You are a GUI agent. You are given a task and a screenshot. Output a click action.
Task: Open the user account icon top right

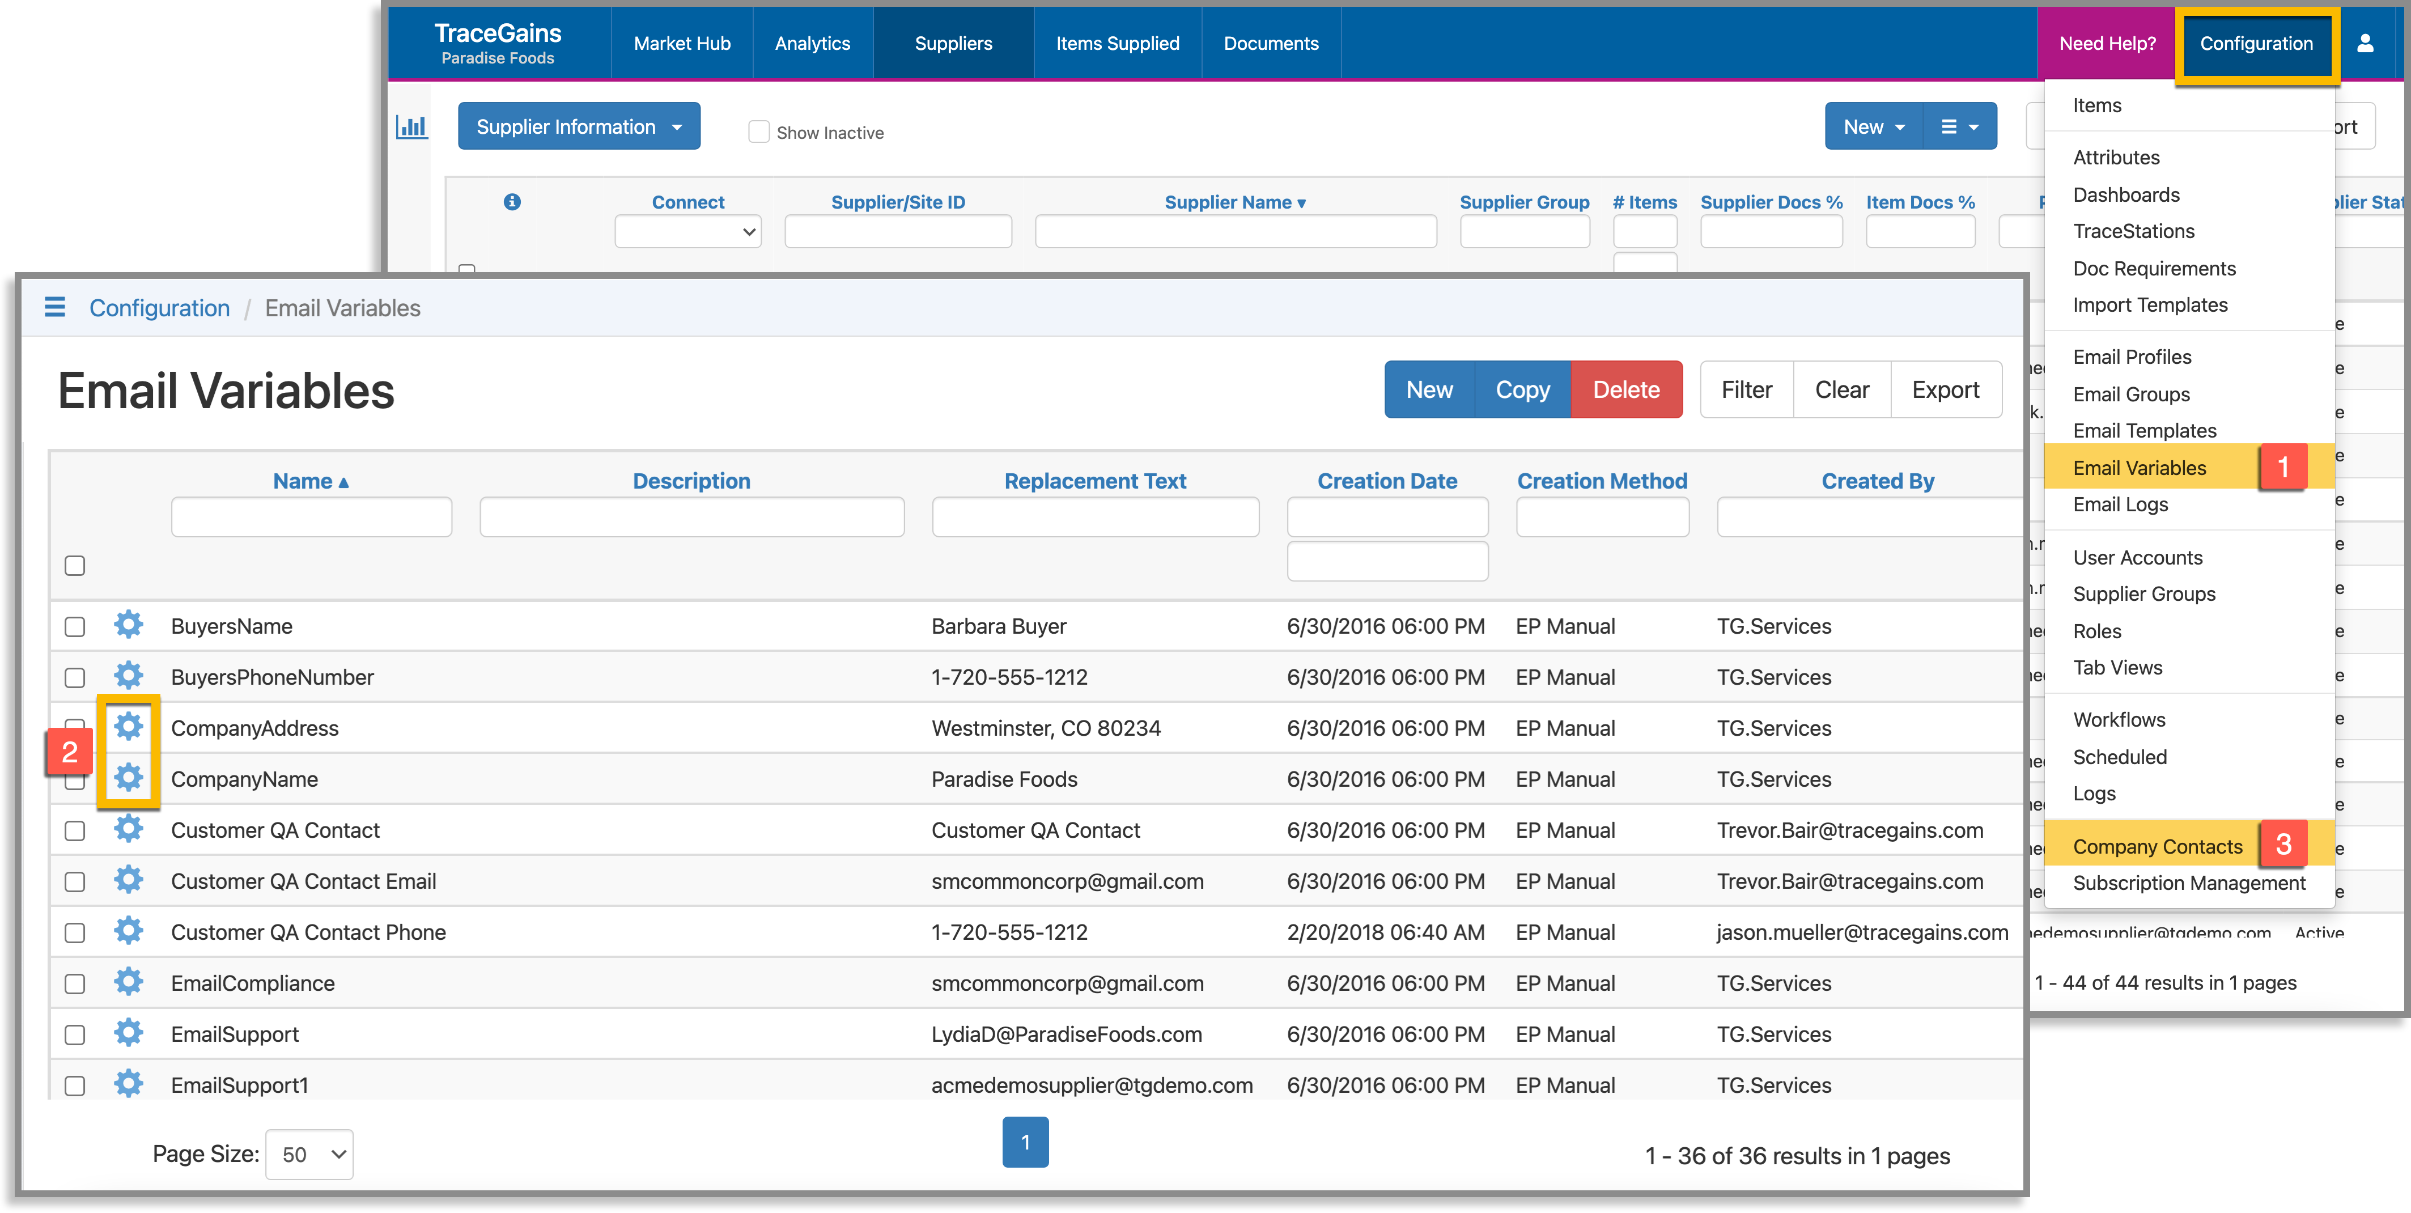[x=2365, y=42]
